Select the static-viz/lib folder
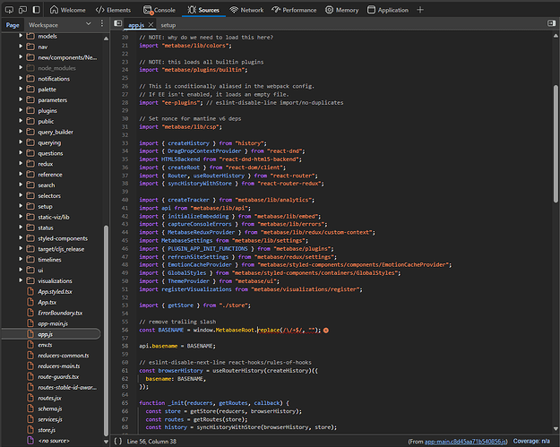560x447 pixels. coord(54,217)
